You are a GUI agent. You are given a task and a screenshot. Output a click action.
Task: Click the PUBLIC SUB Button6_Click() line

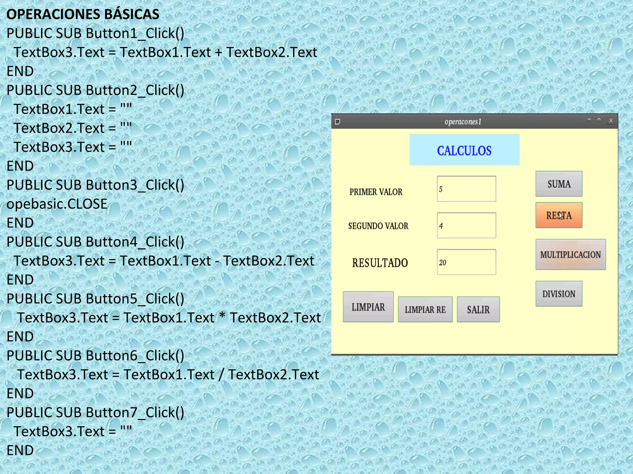coord(95,355)
